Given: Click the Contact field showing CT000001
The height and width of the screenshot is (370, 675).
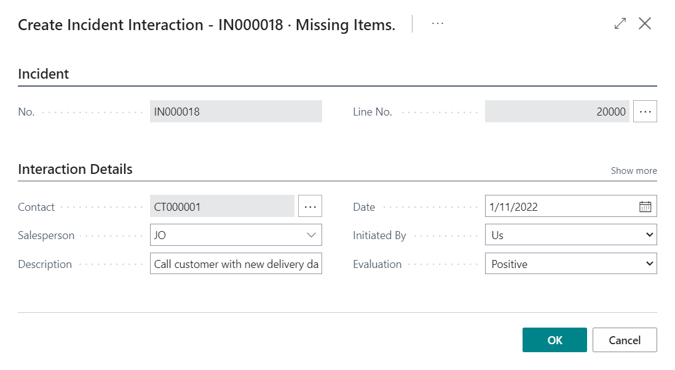Looking at the screenshot, I should click(223, 207).
